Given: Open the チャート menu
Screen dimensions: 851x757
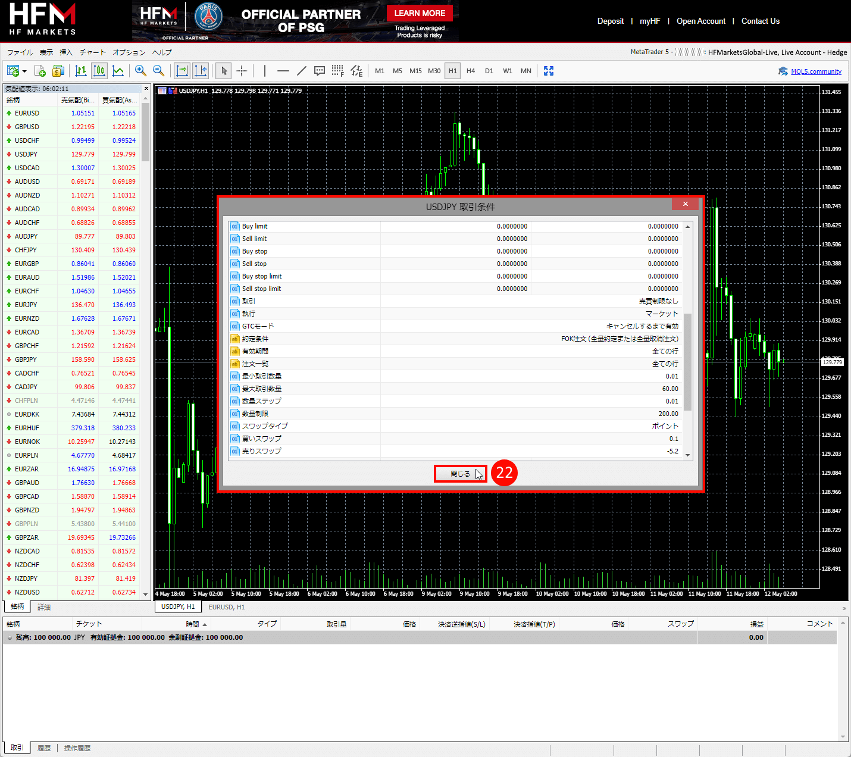Looking at the screenshot, I should tap(92, 52).
